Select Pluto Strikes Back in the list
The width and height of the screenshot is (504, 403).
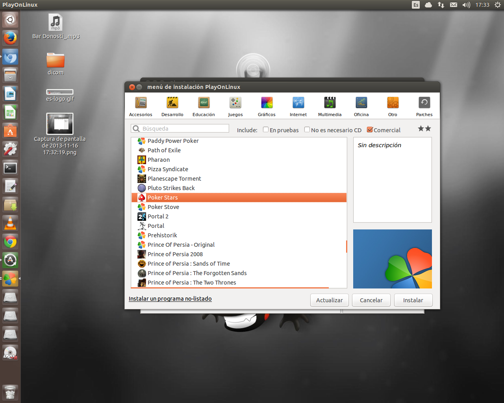(x=239, y=188)
